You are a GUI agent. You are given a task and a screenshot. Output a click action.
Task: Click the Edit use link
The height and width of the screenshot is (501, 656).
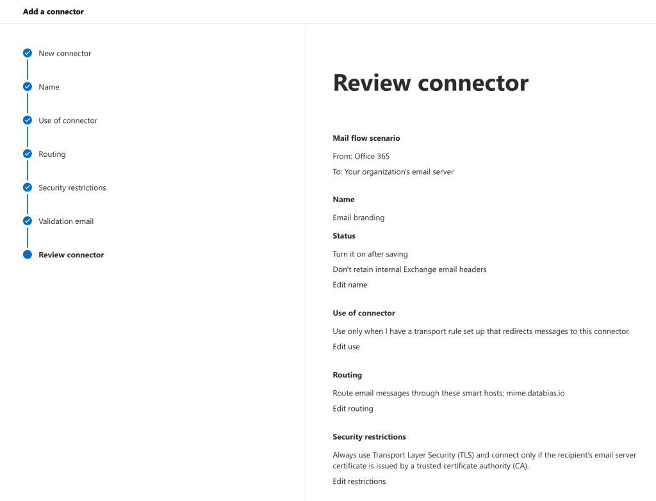tap(346, 347)
